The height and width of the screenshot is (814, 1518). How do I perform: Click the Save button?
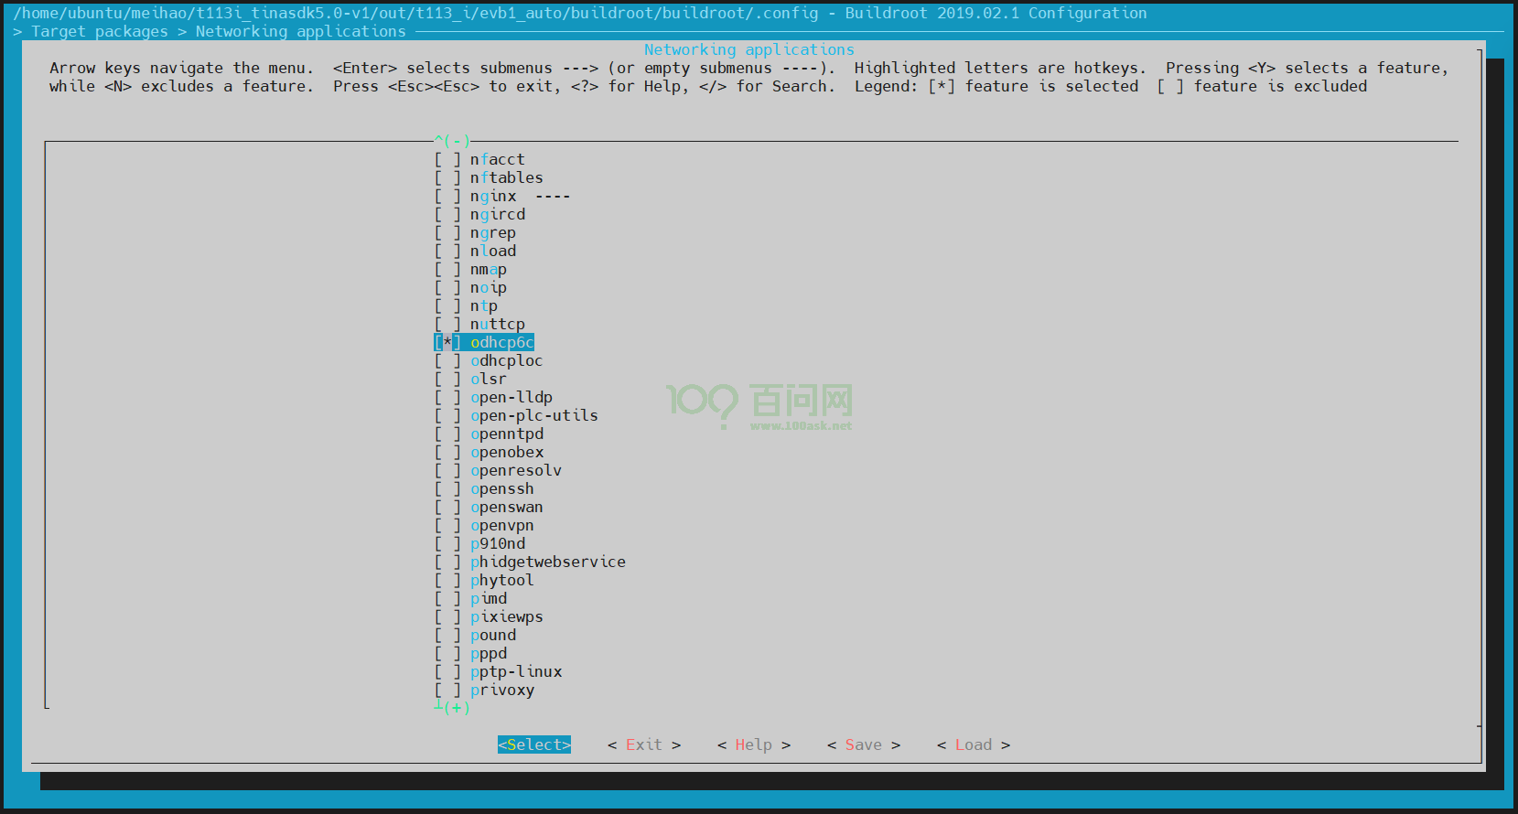(863, 744)
